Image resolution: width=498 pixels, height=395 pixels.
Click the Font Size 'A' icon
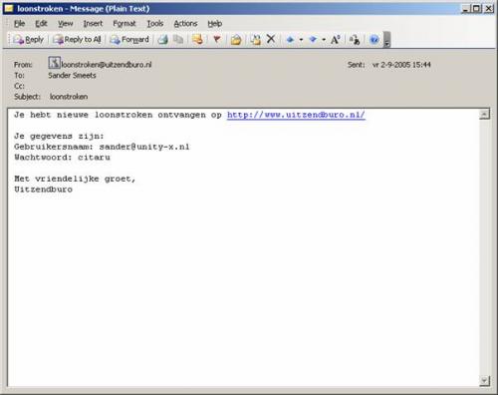click(x=336, y=40)
